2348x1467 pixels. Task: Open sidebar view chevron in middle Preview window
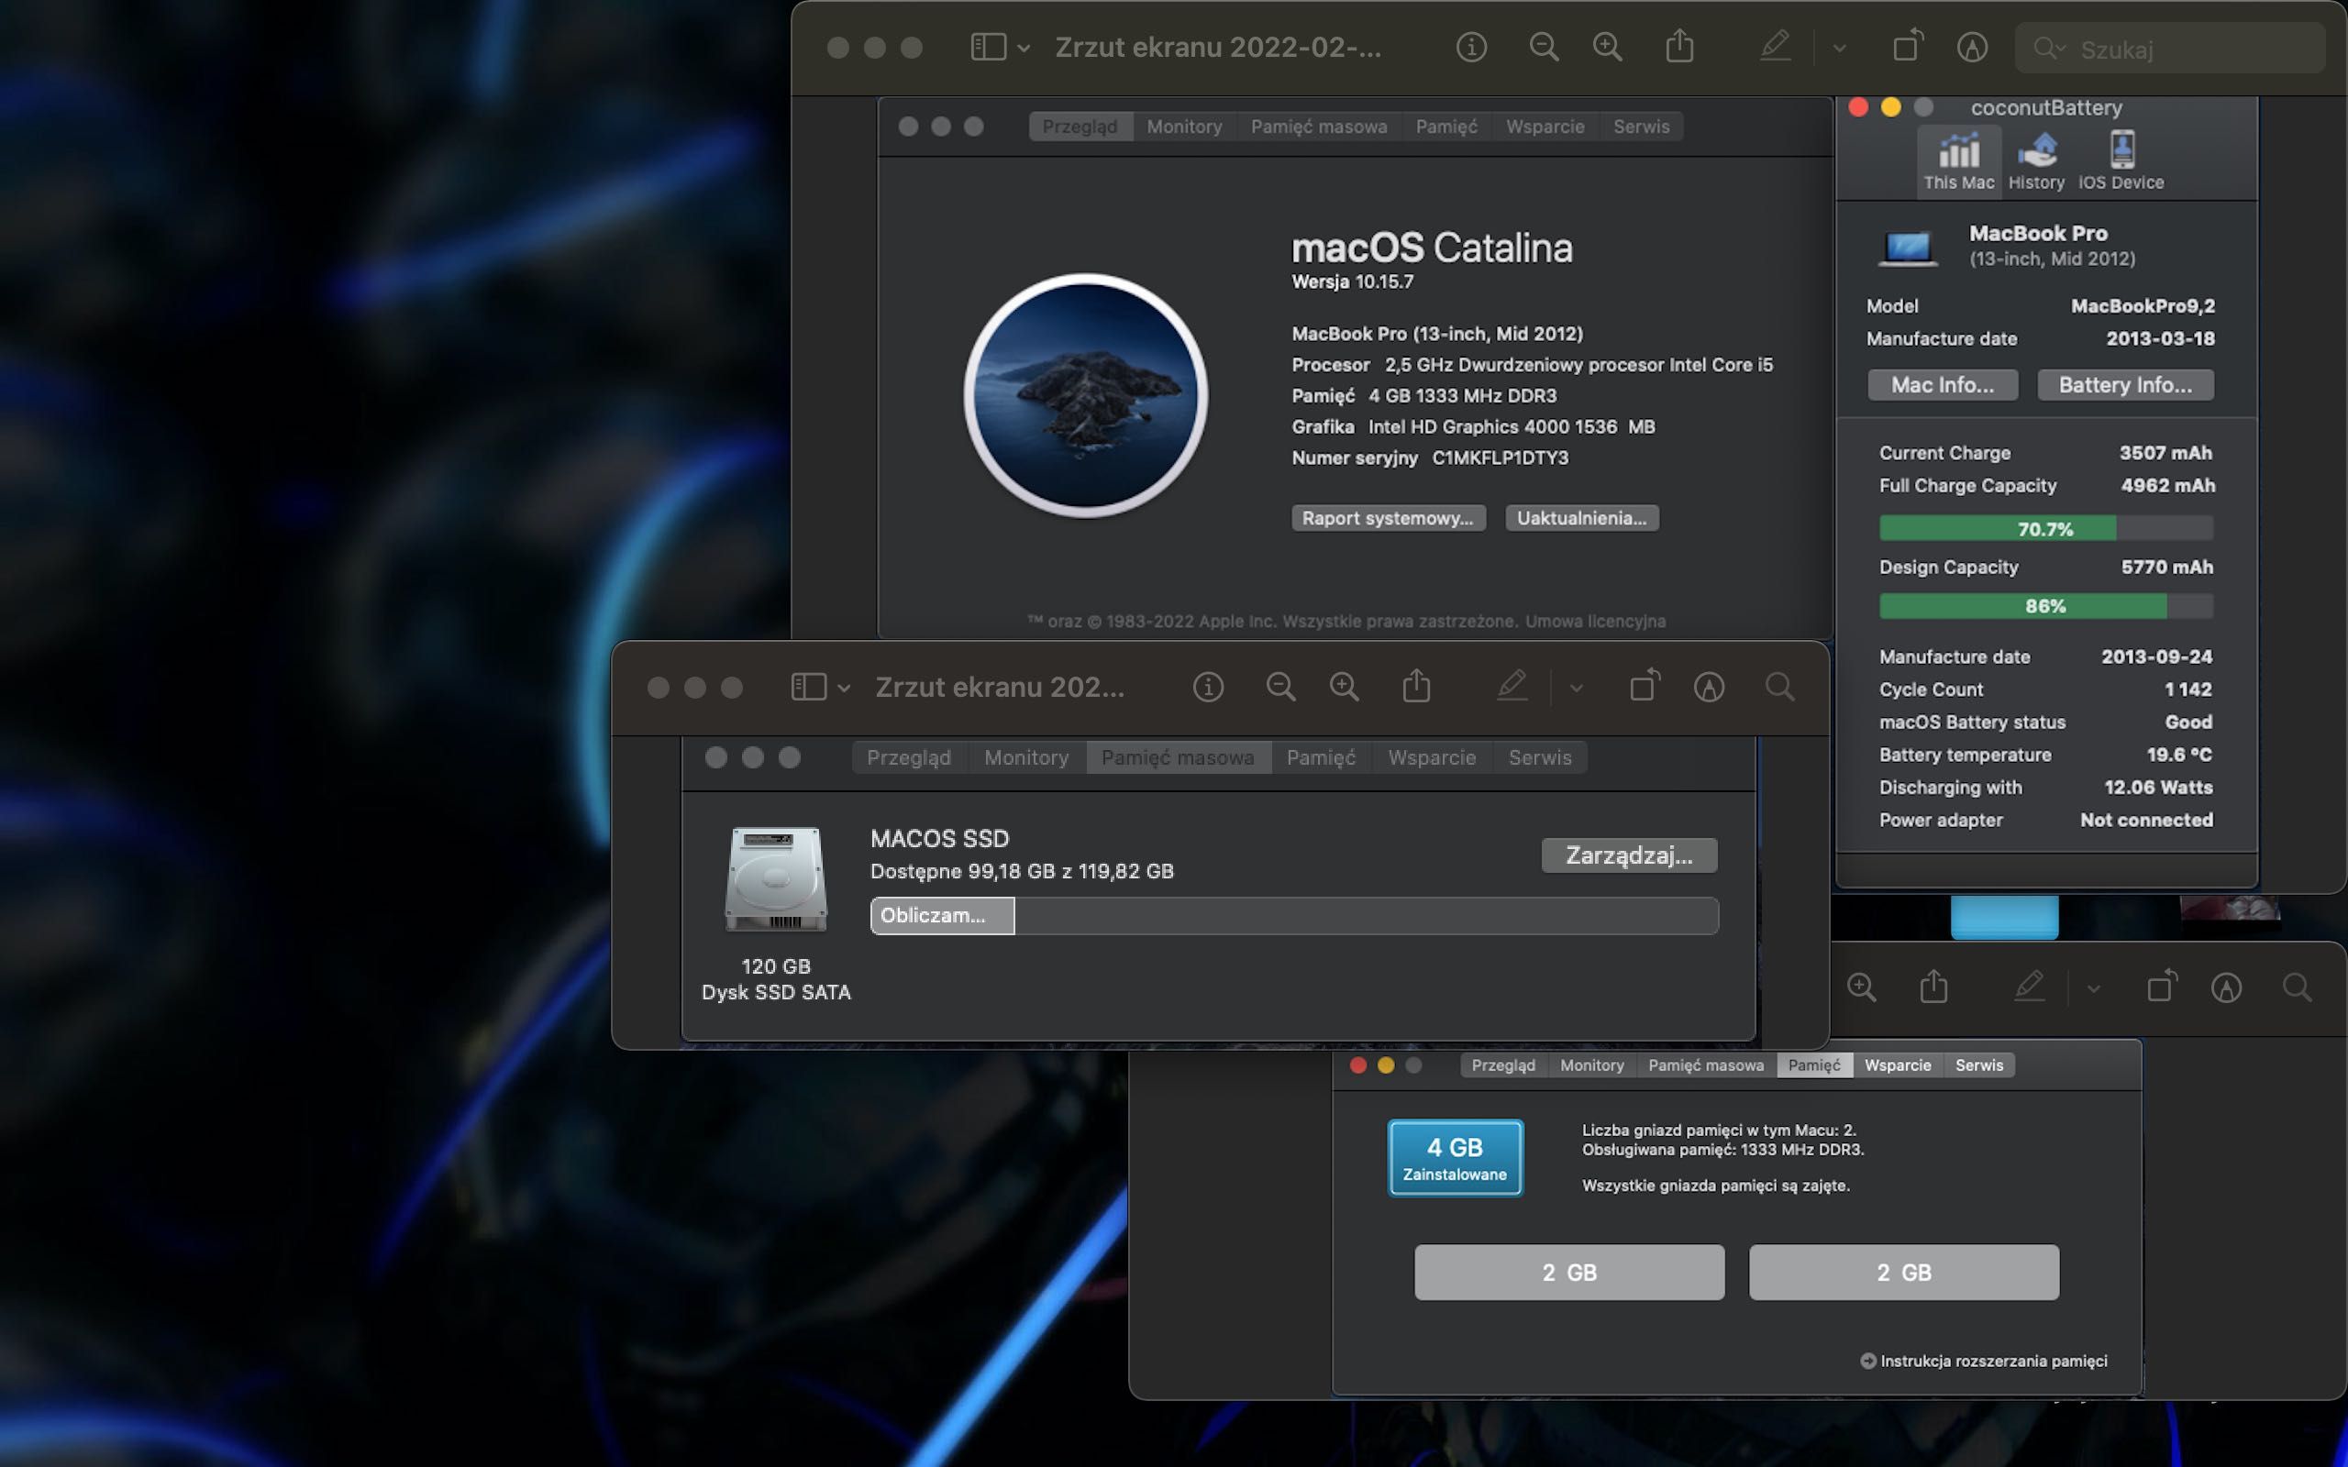[x=843, y=688]
